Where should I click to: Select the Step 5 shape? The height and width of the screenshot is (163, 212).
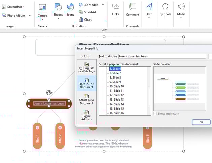coord(147,137)
